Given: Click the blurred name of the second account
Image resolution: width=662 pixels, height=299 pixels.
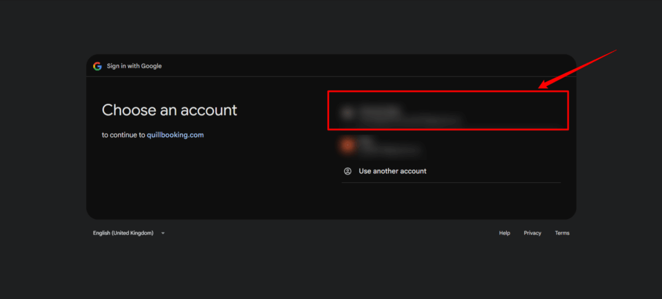Looking at the screenshot, I should (x=366, y=140).
